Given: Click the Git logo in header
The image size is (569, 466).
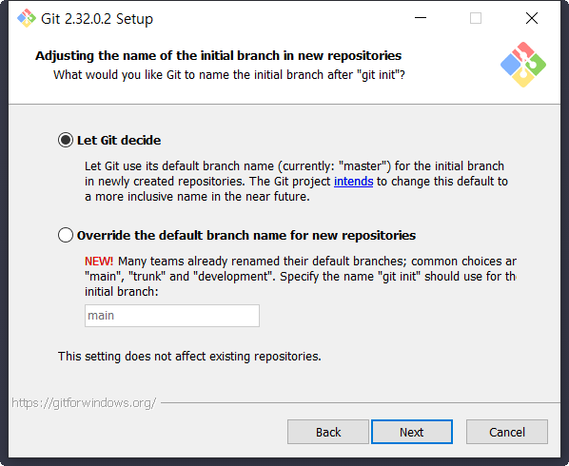Looking at the screenshot, I should point(523,65).
